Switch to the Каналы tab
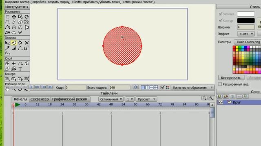The height and width of the screenshot is (146, 261). coord(20,99)
